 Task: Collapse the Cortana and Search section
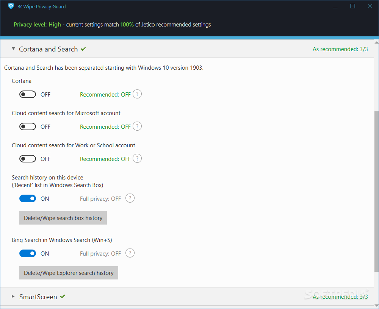pos(13,49)
